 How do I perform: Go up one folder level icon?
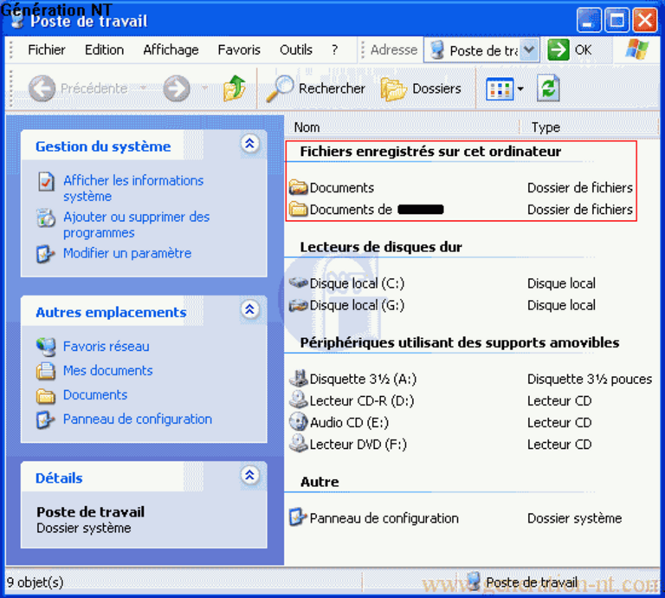(235, 88)
